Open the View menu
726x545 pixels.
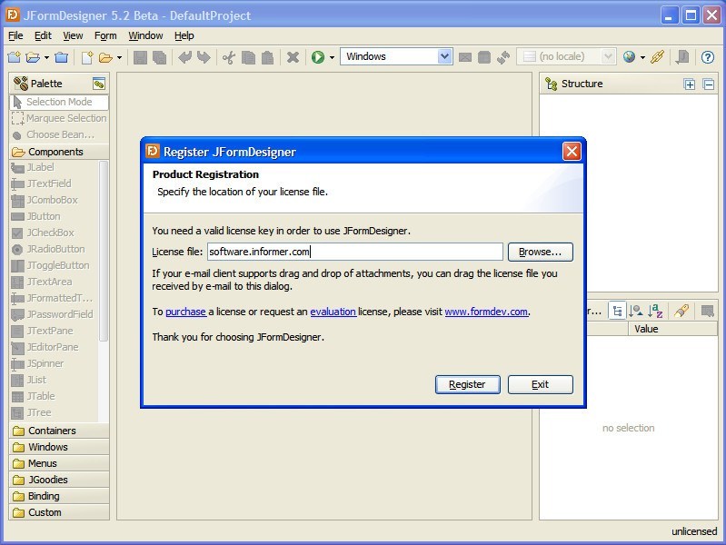73,35
